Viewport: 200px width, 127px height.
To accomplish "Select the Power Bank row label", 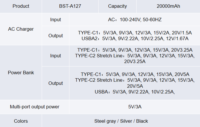I will tap(21, 73).
